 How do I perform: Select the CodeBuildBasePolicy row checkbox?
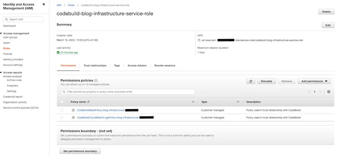click(62, 110)
